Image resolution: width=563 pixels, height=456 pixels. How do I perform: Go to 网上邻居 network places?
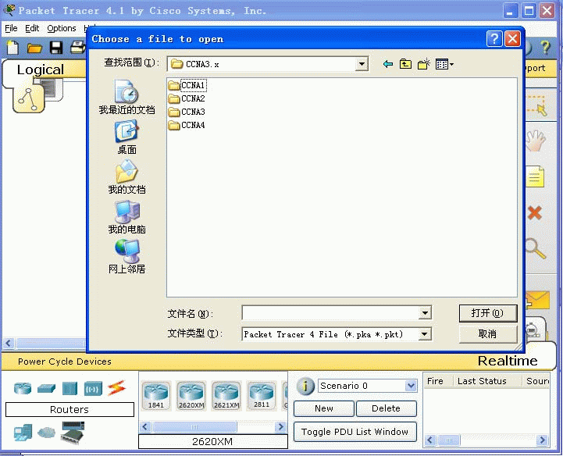(x=126, y=257)
